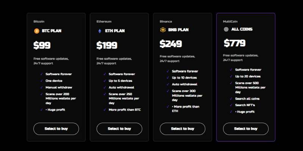Click the checkmark beside Up to 5 devices
This screenshot has width=303, height=151.
pyautogui.click(x=105, y=81)
